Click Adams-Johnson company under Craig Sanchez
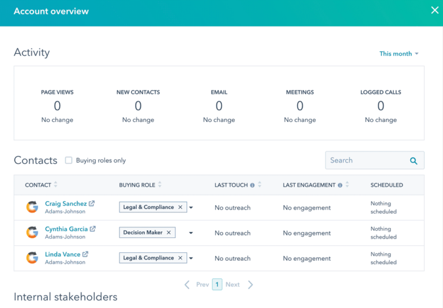Image resolution: width=443 pixels, height=308 pixels. pos(65,211)
